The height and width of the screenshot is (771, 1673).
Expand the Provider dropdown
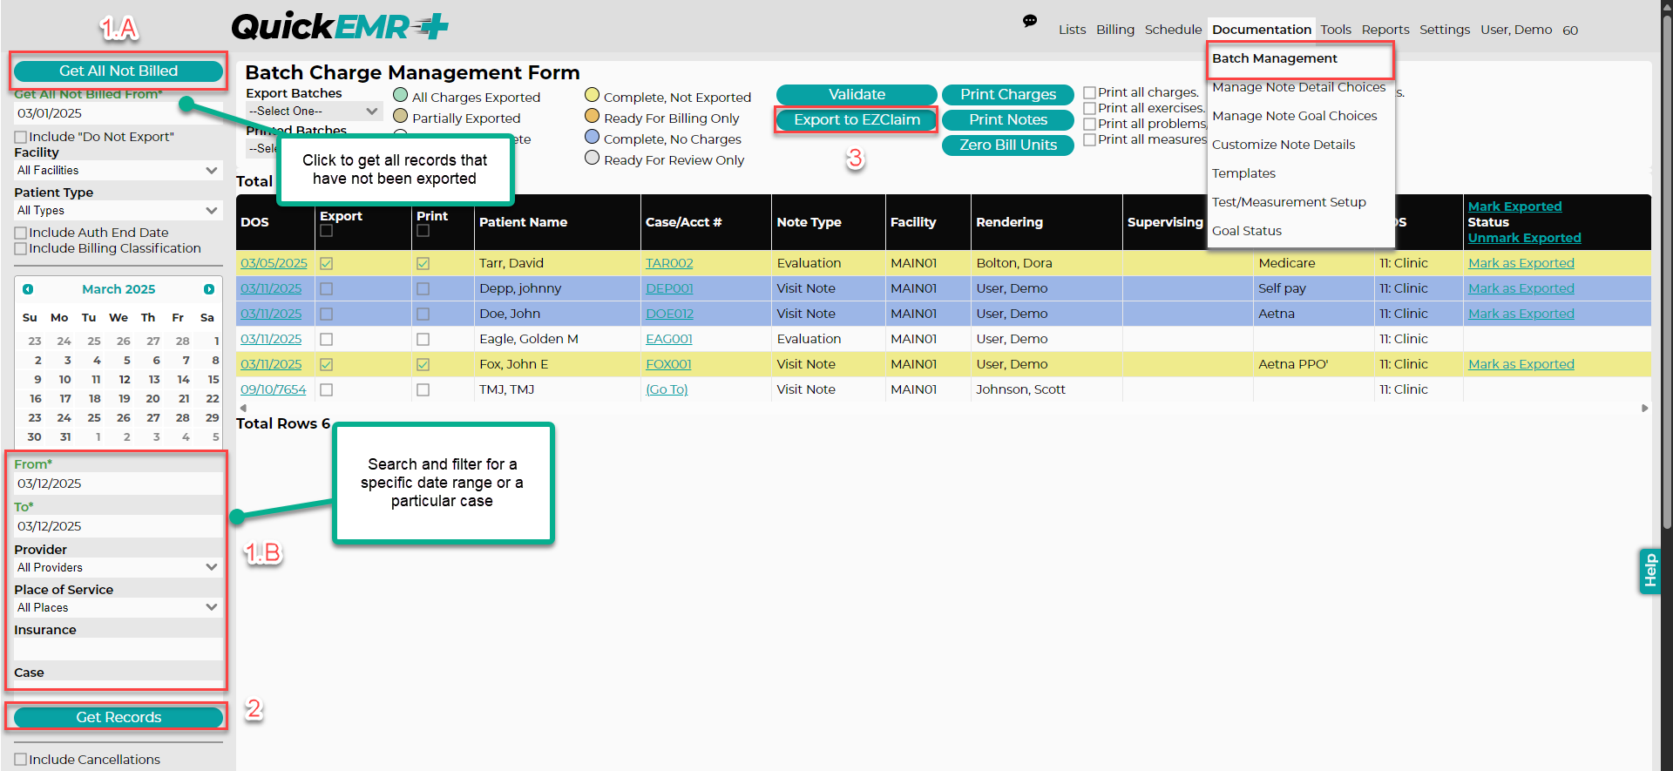pyautogui.click(x=118, y=568)
